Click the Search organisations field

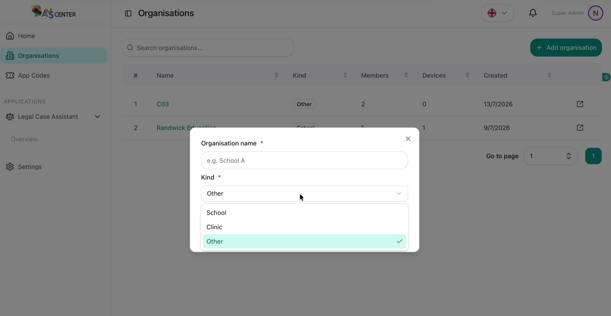(208, 48)
